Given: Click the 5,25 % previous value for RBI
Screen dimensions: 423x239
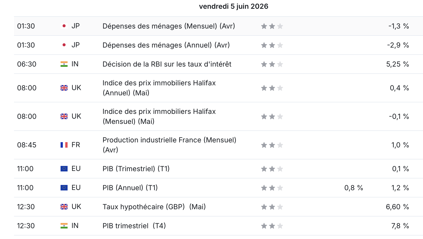Looking at the screenshot, I should click(x=397, y=64).
